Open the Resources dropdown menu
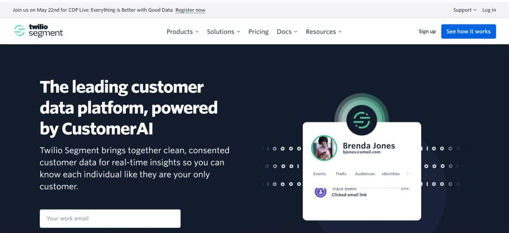The image size is (509, 233). pos(323,32)
